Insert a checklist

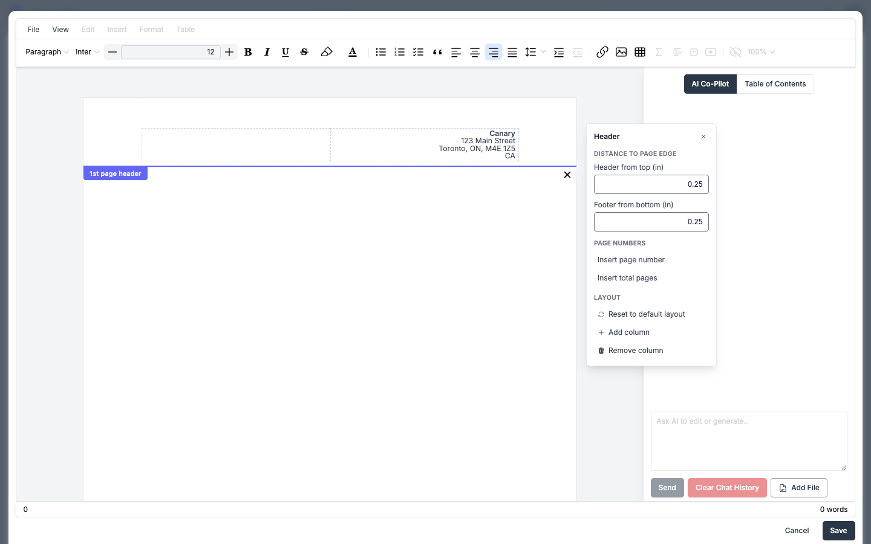pyautogui.click(x=418, y=52)
